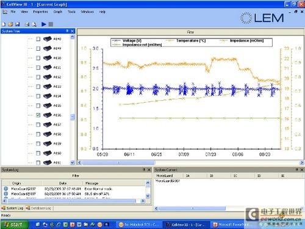Expand the graph Filter bar
Viewport: 305px width, 229px height.
190,32
